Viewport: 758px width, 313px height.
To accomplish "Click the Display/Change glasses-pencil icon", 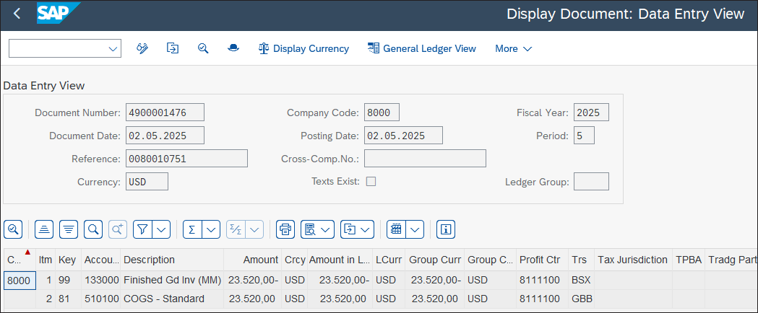I will coord(142,48).
